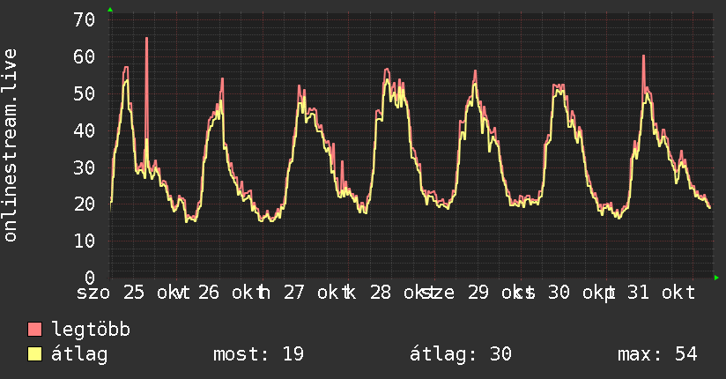Click the 'max: 54' value
726x379 pixels.
click(657, 354)
